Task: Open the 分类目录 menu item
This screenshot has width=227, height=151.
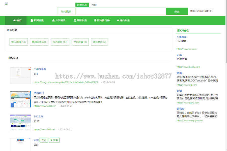Action: 59,20
